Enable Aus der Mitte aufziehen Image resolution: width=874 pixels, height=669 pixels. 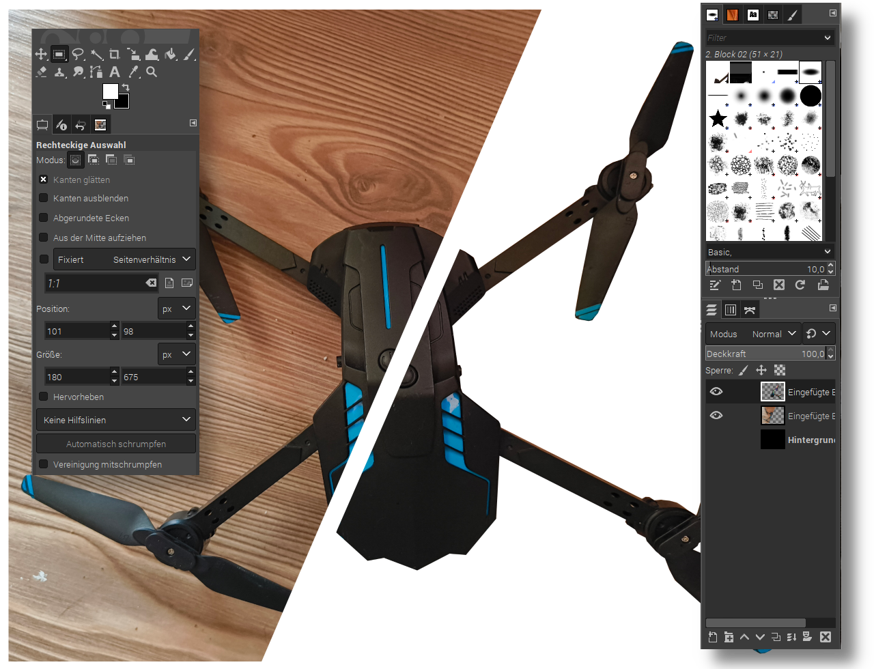(x=44, y=238)
